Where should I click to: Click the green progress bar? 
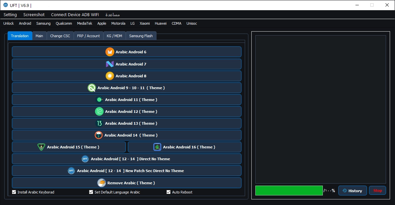point(289,191)
